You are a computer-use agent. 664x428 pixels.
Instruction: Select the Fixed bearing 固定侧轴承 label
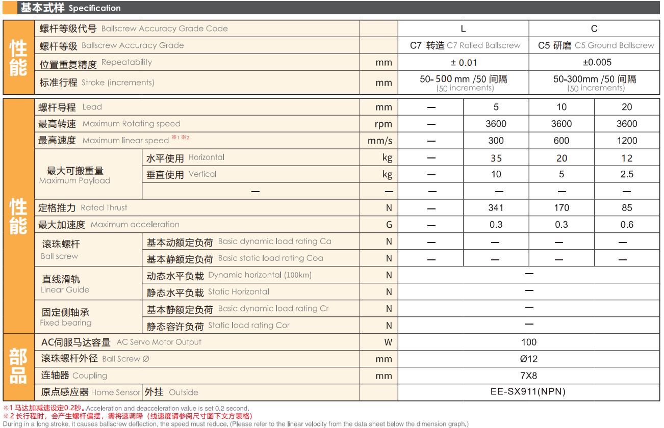pos(65,317)
